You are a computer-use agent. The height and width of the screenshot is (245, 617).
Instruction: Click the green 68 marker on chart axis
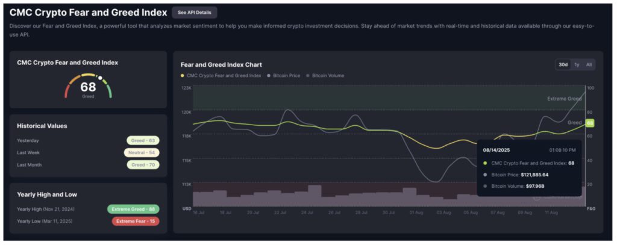coord(589,123)
